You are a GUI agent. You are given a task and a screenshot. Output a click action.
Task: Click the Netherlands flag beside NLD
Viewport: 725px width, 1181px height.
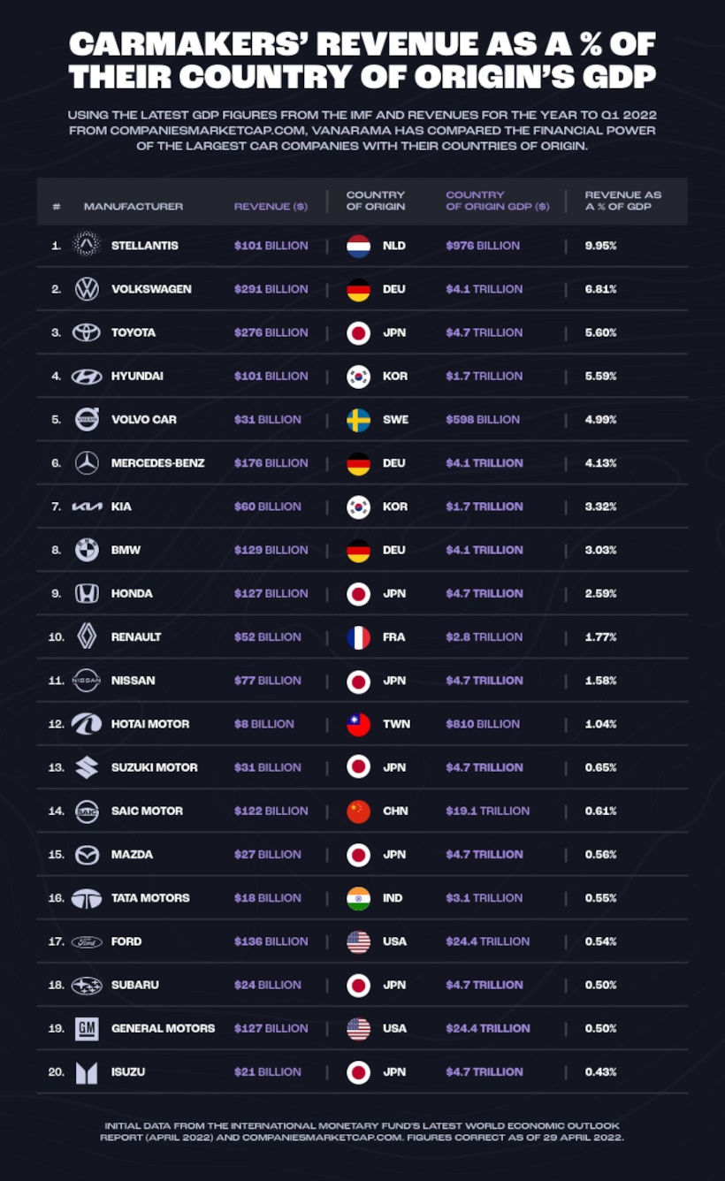coord(358,245)
